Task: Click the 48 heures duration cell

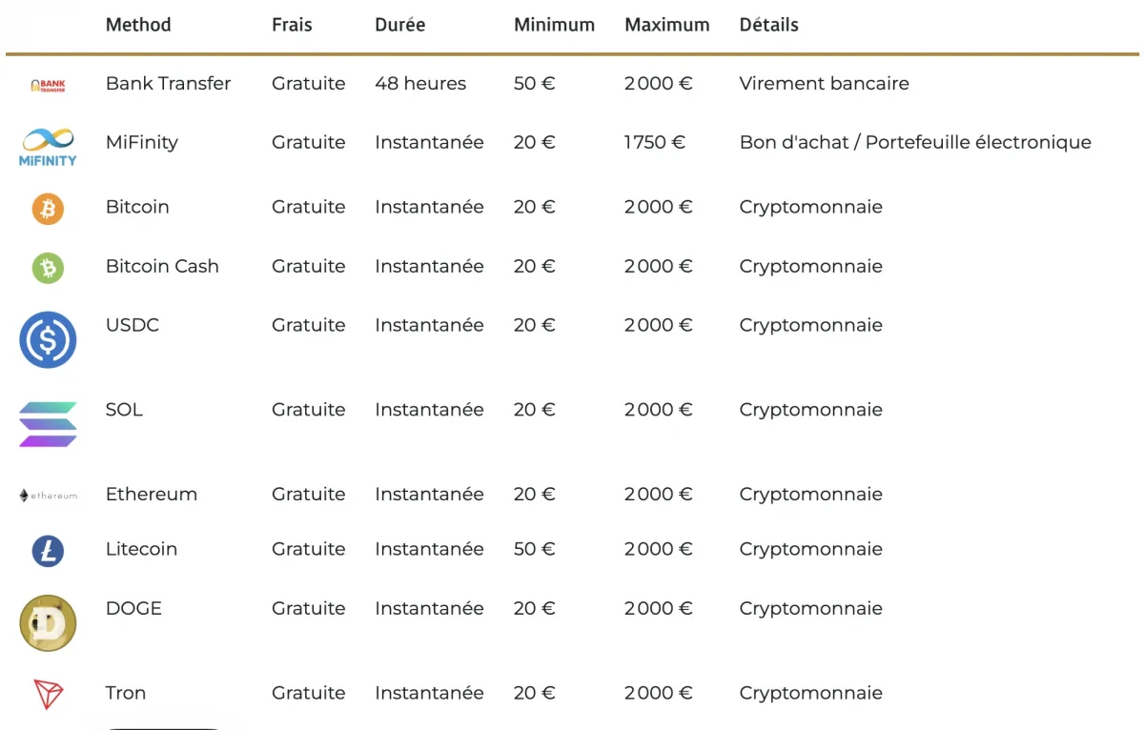Action: tap(420, 83)
